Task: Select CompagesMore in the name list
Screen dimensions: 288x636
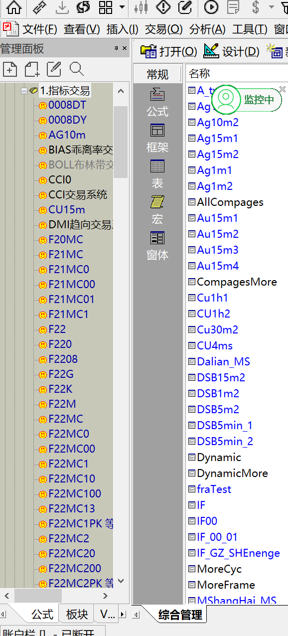Action: click(237, 282)
